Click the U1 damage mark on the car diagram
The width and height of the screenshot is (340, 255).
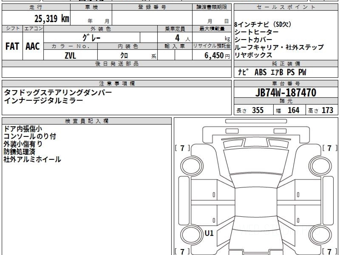click(x=209, y=233)
